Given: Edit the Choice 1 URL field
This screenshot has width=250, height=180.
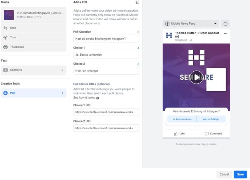Looking at the screenshot, I should pos(106,112).
